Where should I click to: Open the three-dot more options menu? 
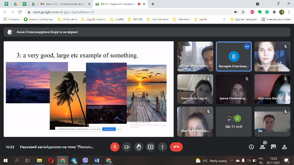coord(162,147)
